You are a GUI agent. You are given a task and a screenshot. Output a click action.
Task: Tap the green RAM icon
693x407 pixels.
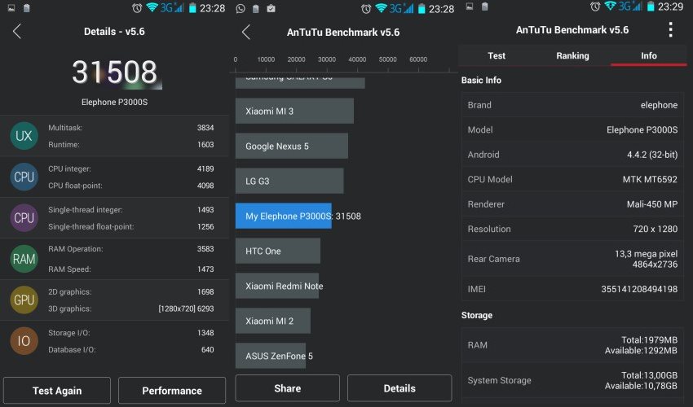tap(24, 259)
